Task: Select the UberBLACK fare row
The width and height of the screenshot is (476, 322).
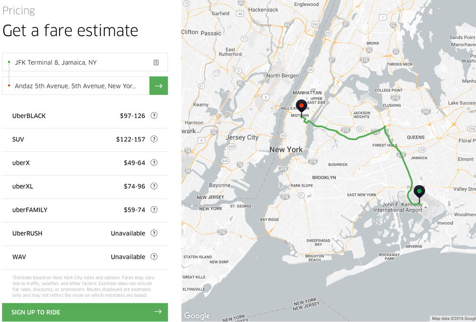Action: point(71,115)
